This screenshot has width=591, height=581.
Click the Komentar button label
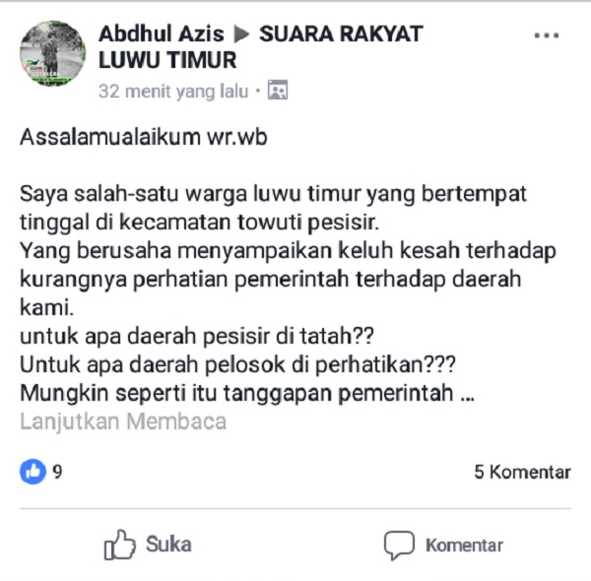tap(464, 546)
